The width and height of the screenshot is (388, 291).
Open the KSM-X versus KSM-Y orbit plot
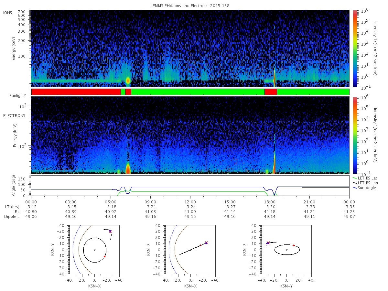point(94,250)
